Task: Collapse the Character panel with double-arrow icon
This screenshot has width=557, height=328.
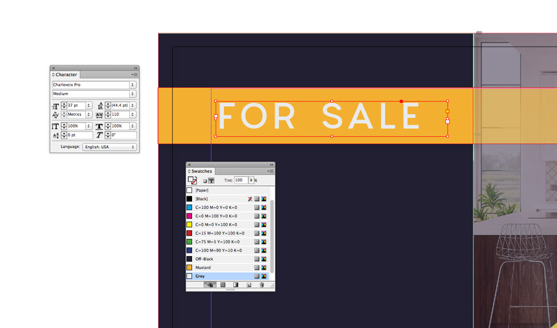Action: click(136, 68)
